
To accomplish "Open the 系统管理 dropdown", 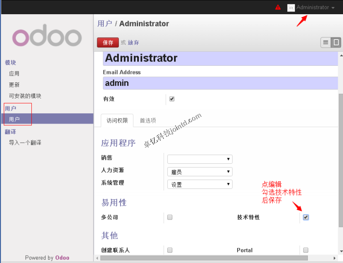I will 199,185.
